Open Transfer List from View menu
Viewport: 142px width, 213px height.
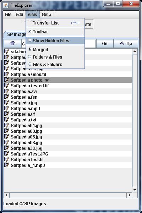(x=55, y=23)
